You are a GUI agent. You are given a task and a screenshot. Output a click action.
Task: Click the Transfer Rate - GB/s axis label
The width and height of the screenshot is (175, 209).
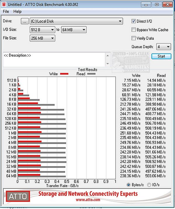click(x=62, y=186)
